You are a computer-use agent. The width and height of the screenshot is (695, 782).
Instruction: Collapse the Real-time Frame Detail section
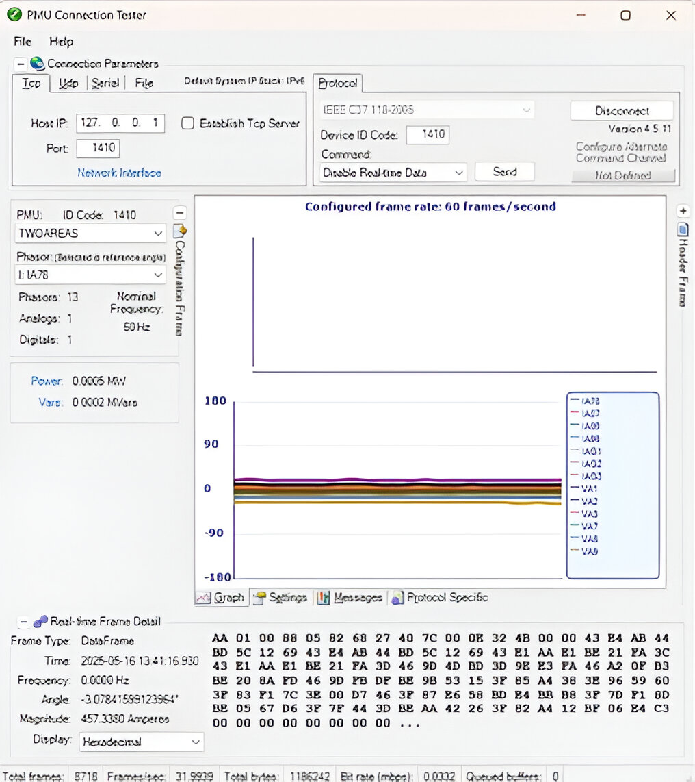23,622
